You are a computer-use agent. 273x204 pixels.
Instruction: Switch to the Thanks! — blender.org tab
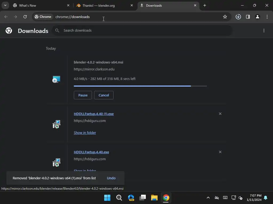pos(104,6)
